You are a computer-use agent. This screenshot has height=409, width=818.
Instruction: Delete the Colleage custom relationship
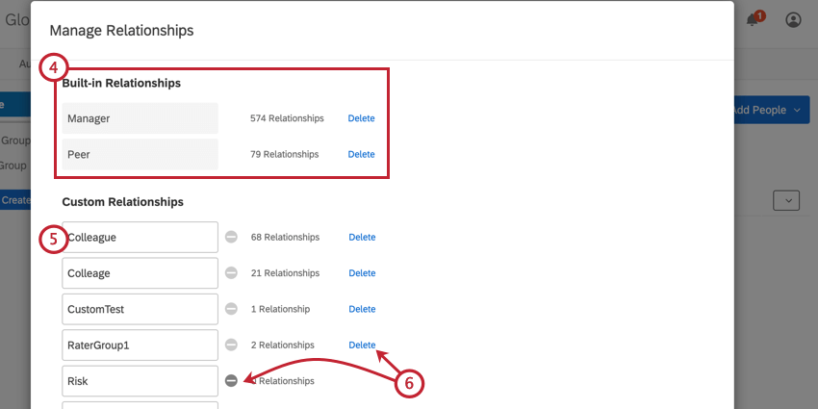(x=362, y=273)
